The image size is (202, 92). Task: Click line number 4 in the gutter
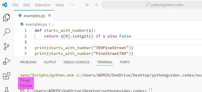26,48
